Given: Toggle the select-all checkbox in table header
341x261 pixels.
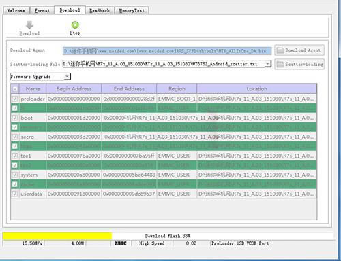Looking at the screenshot, I should coord(15,88).
